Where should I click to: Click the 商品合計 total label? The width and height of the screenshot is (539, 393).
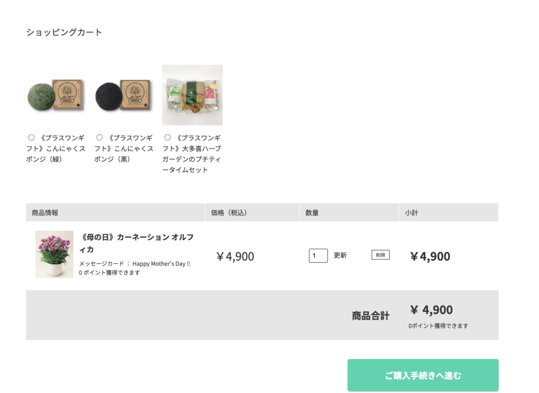click(371, 316)
